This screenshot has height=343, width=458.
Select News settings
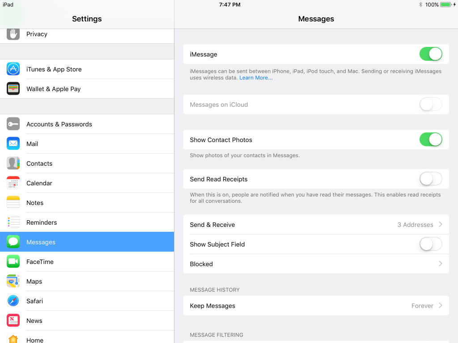click(87, 320)
